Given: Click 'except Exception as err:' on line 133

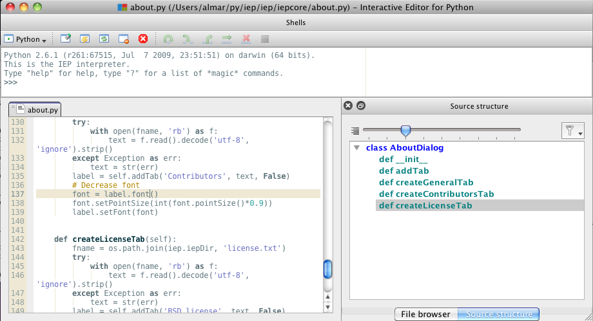Looking at the screenshot, I should pos(127,158).
